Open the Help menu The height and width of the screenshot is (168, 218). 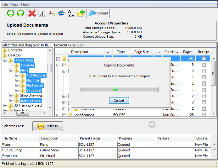click(x=25, y=4)
